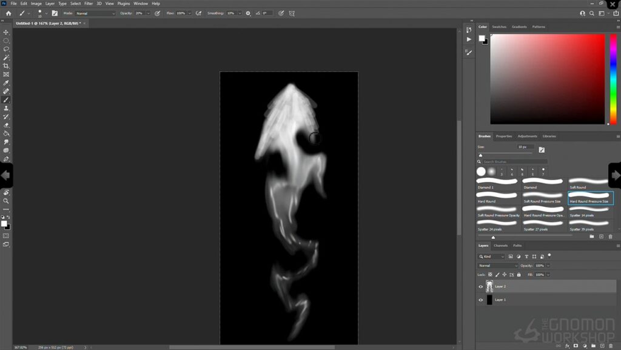
Task: Select the Crop tool
Action: [x=6, y=66]
